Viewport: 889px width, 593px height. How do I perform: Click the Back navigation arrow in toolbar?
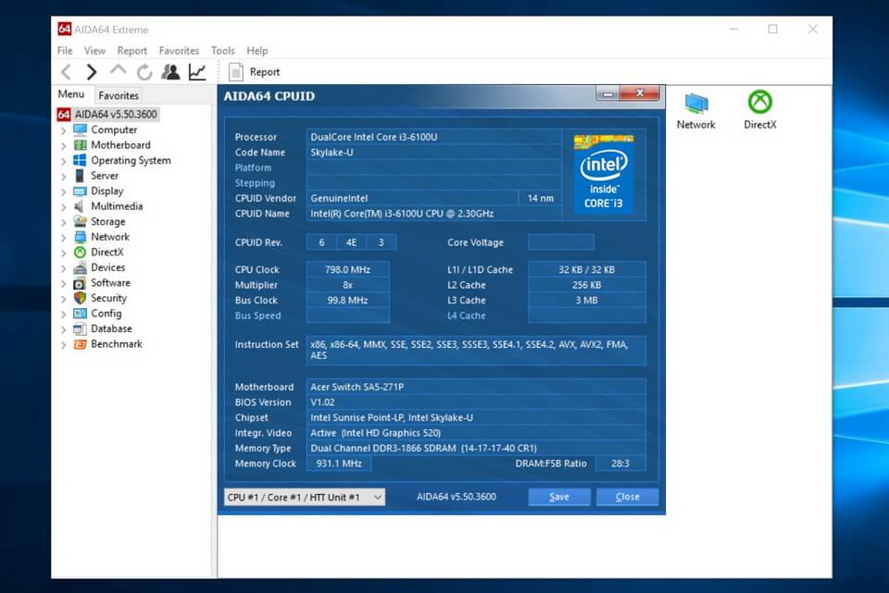[x=66, y=72]
